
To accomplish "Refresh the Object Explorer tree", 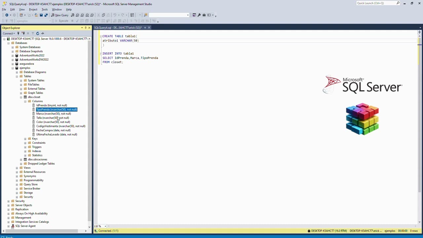I will click(x=38, y=33).
